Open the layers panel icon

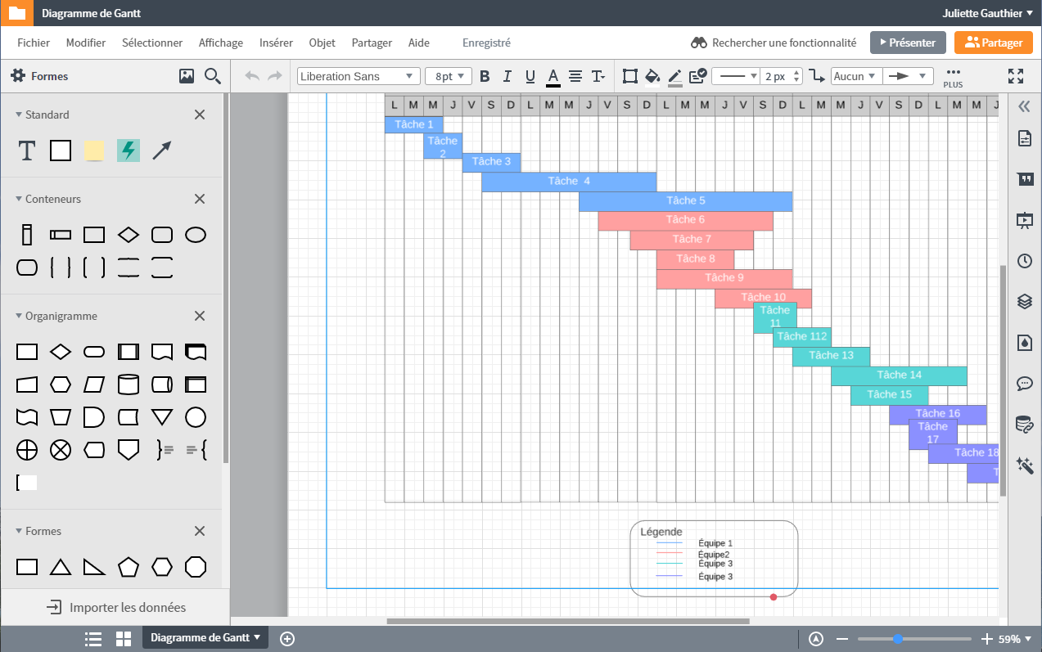click(1024, 301)
